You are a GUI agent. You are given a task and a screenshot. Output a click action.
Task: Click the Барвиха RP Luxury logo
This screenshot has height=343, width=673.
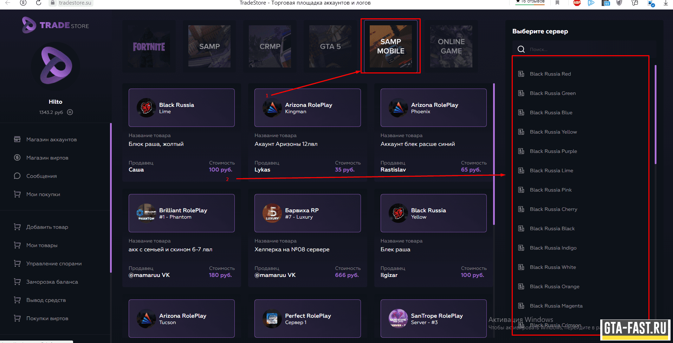click(272, 213)
